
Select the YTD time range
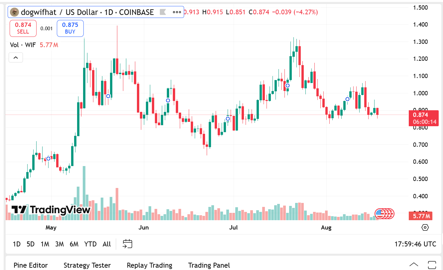coord(90,244)
